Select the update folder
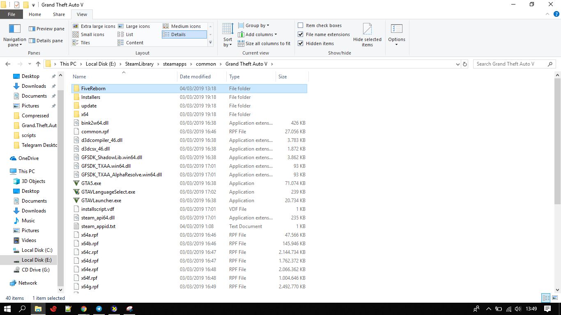Screen dimensions: 561x315 (x=189, y=106)
